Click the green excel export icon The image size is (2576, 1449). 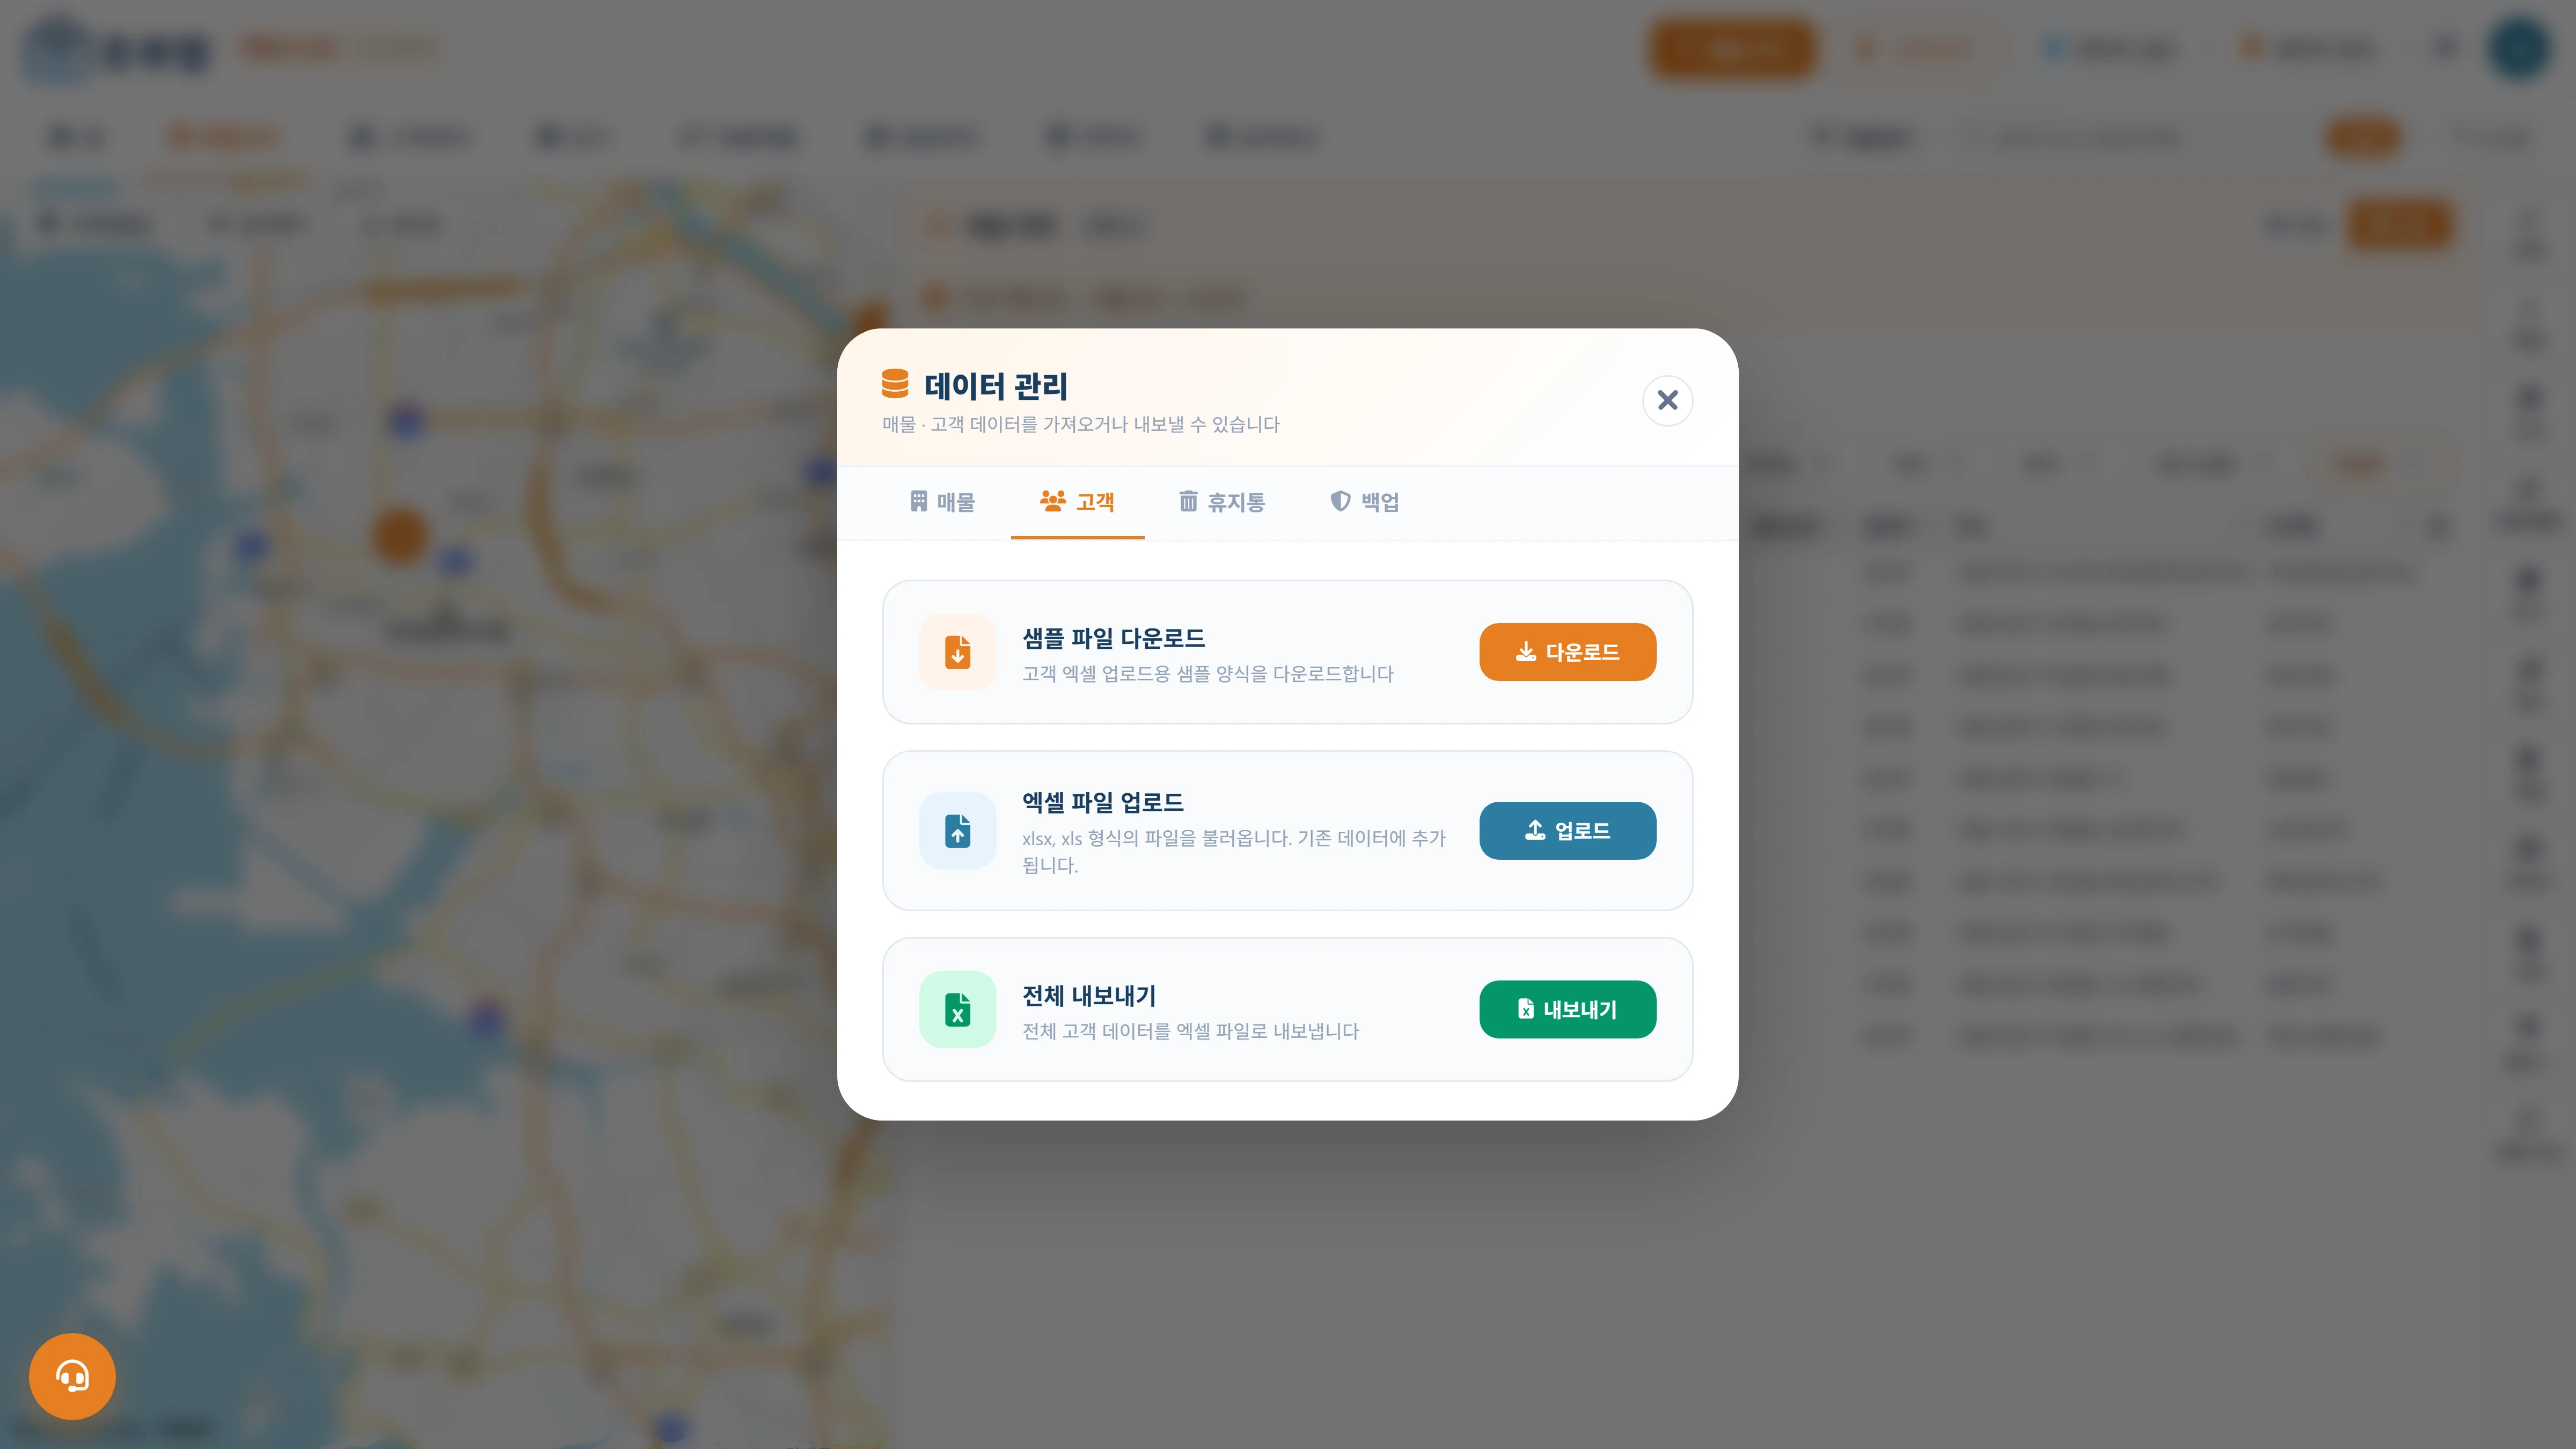(x=957, y=1009)
